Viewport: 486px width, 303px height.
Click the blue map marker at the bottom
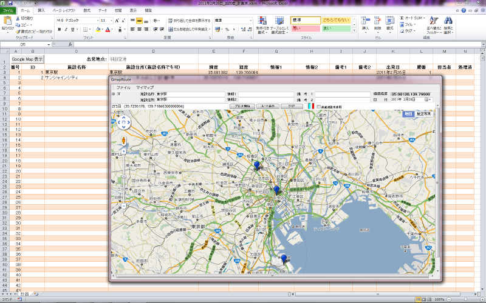(284, 259)
